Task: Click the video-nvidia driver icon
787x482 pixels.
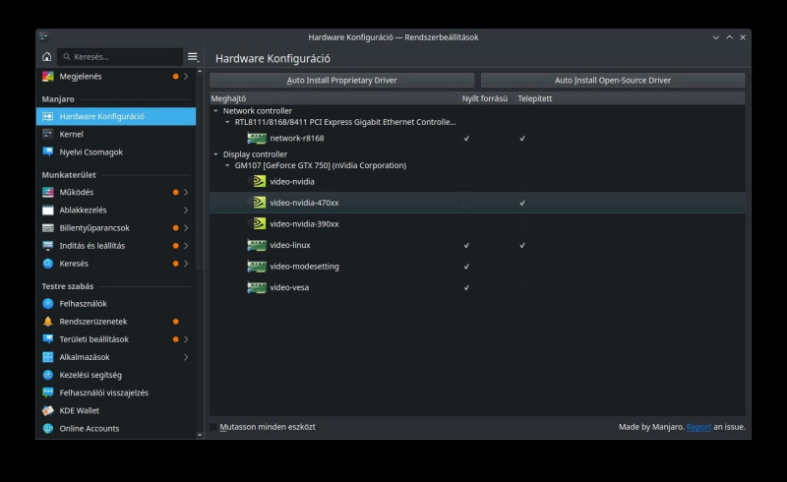Action: point(259,181)
